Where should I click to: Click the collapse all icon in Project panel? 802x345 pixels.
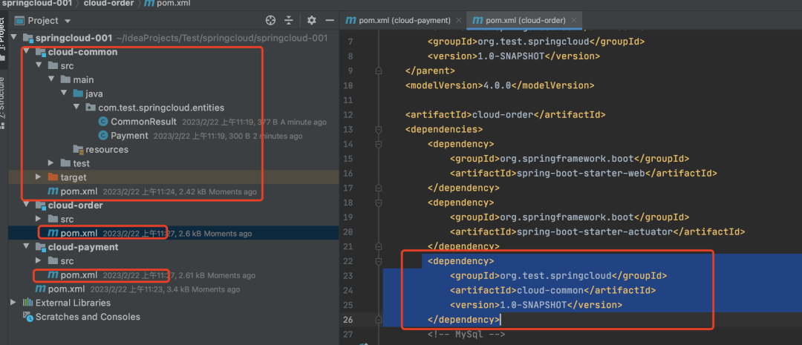click(x=289, y=21)
